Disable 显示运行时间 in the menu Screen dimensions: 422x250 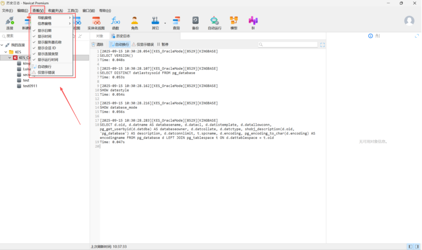[48, 60]
